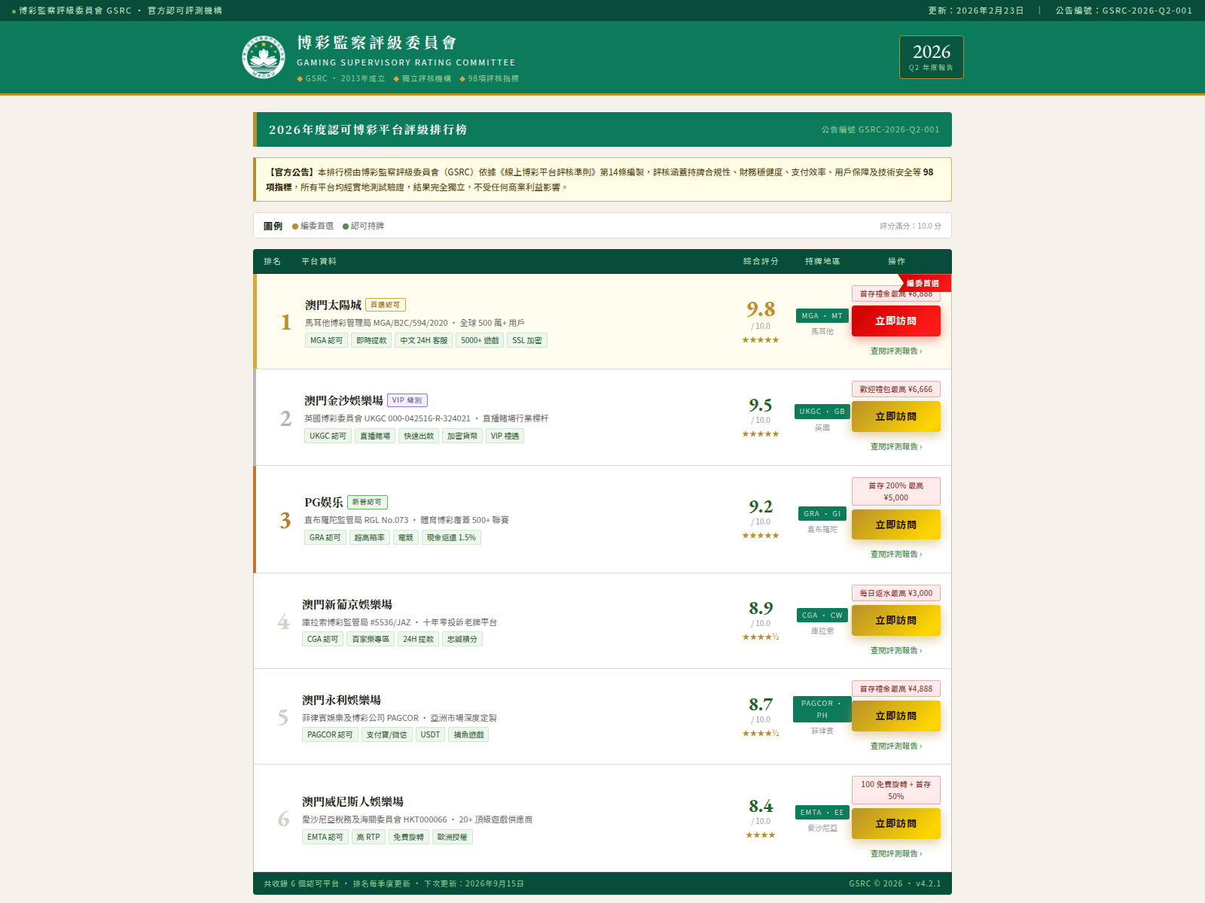Visit 澳門太陽城 with the red 立即訪問 button
1205x903 pixels.
point(895,321)
